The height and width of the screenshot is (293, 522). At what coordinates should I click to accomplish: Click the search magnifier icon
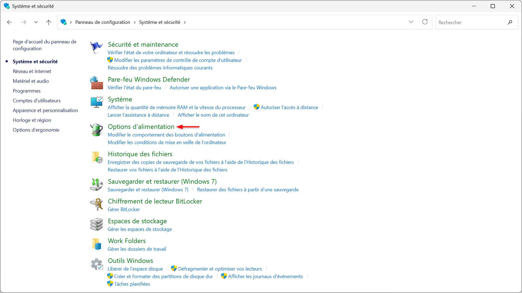[x=510, y=22]
